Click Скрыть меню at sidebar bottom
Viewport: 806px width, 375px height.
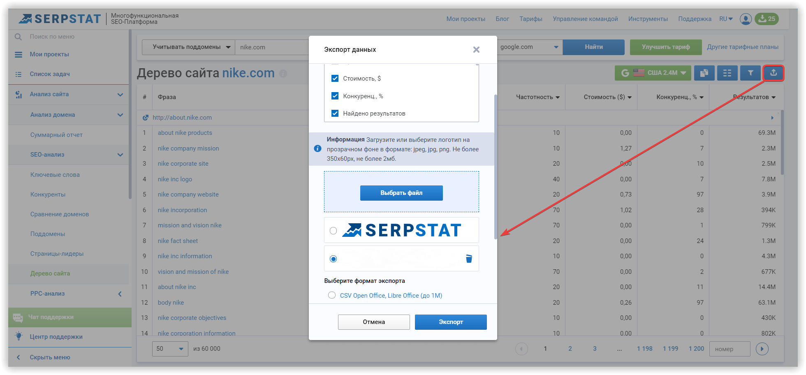50,357
